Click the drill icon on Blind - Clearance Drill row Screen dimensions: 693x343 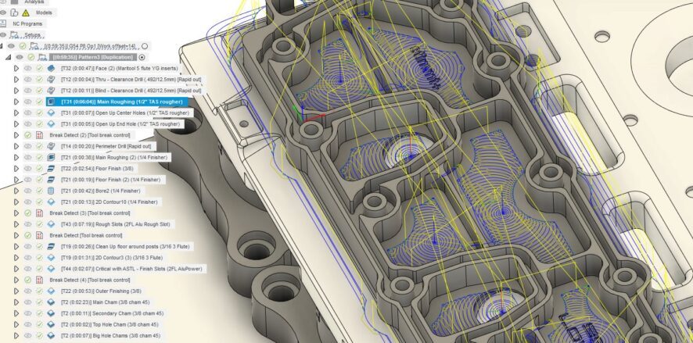click(51, 91)
